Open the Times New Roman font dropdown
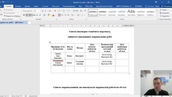172x97 pixels. pyautogui.click(x=33, y=11)
